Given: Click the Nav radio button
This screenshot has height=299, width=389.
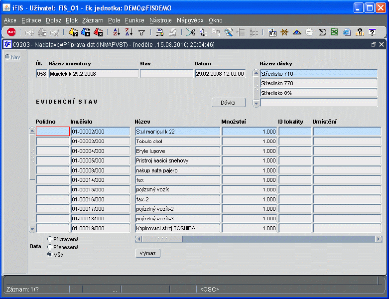Looking at the screenshot, I should coord(7,57).
